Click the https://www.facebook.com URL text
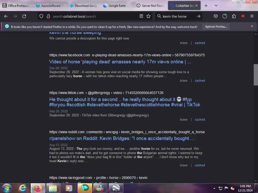Viewport: 258px width, 193px height. click(70, 55)
